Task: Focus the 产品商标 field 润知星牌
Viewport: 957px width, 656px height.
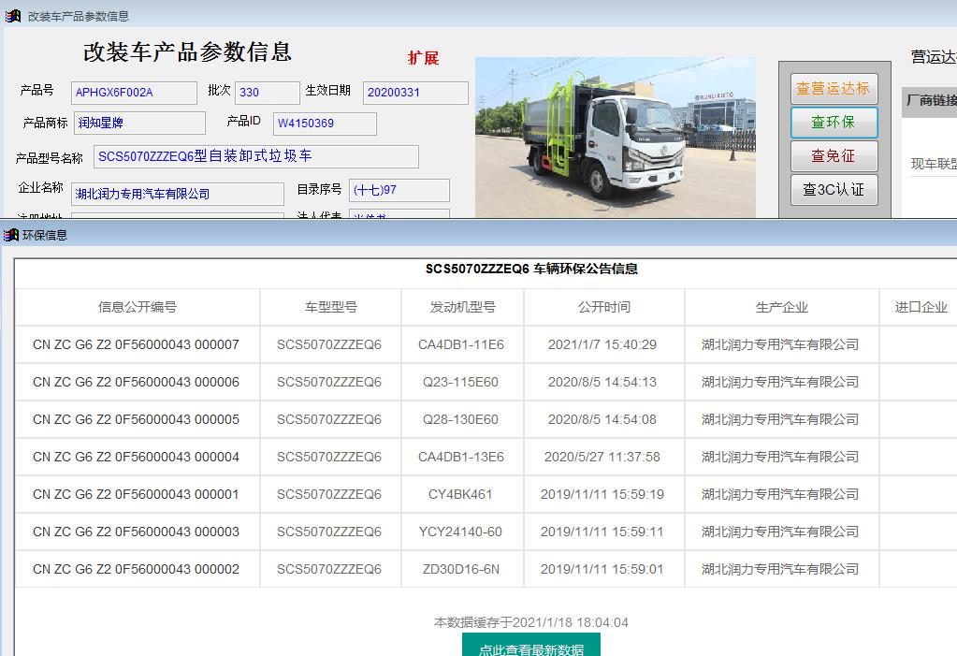Action: (x=139, y=123)
